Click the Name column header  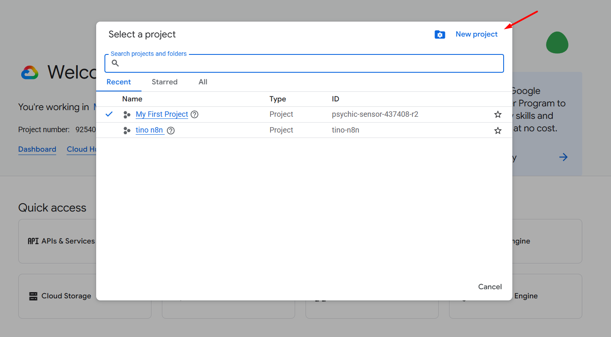pyautogui.click(x=132, y=99)
